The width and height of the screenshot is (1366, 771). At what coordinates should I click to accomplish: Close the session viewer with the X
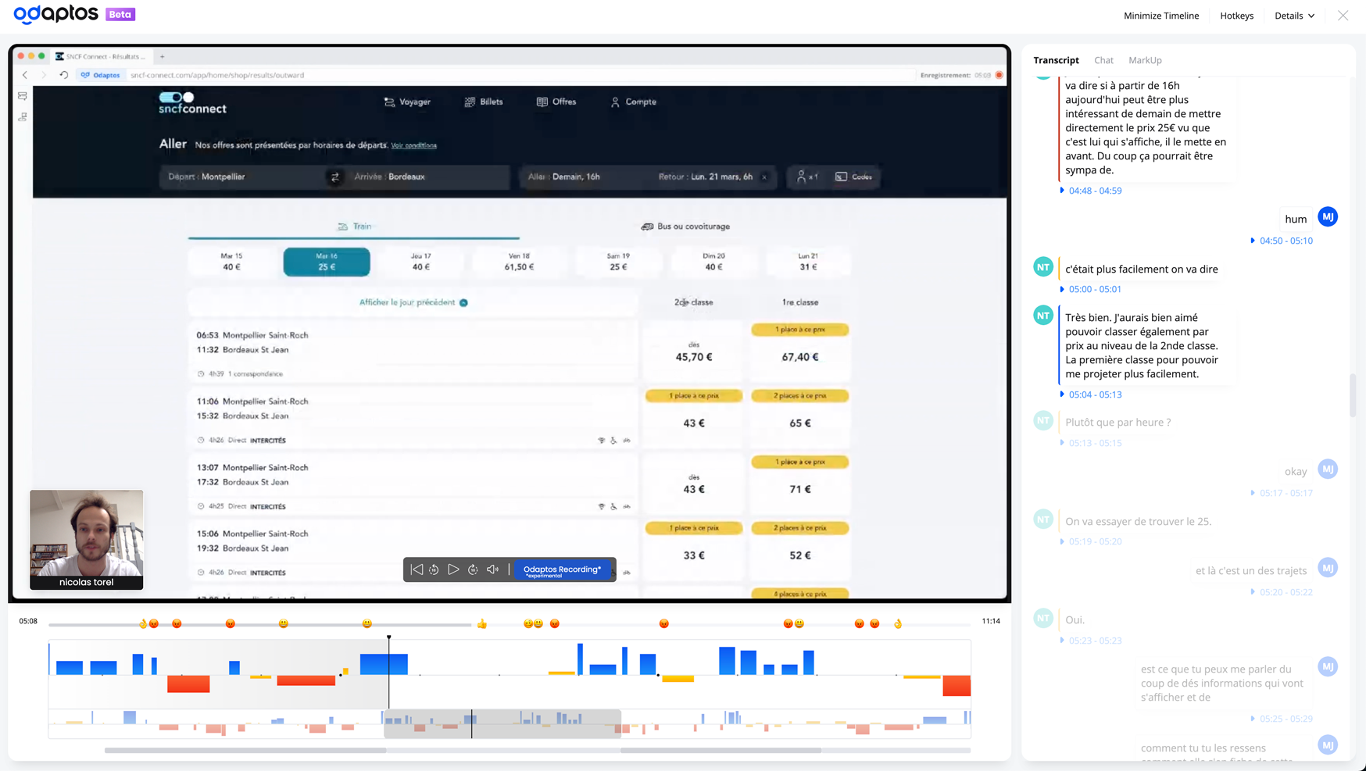pyautogui.click(x=1343, y=16)
